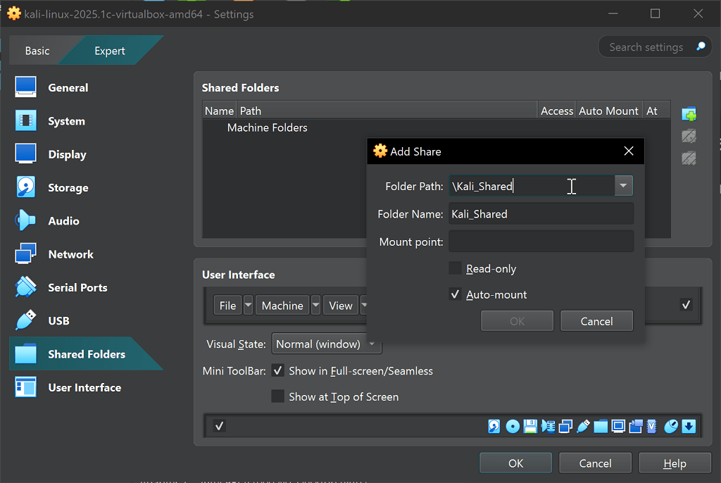The height and width of the screenshot is (483, 721).
Task: Click the mouse integration status bar icon
Action: tap(671, 427)
